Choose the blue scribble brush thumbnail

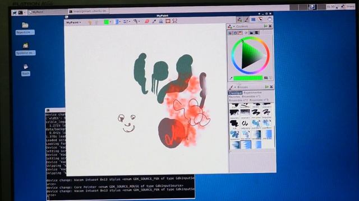(x=234, y=135)
